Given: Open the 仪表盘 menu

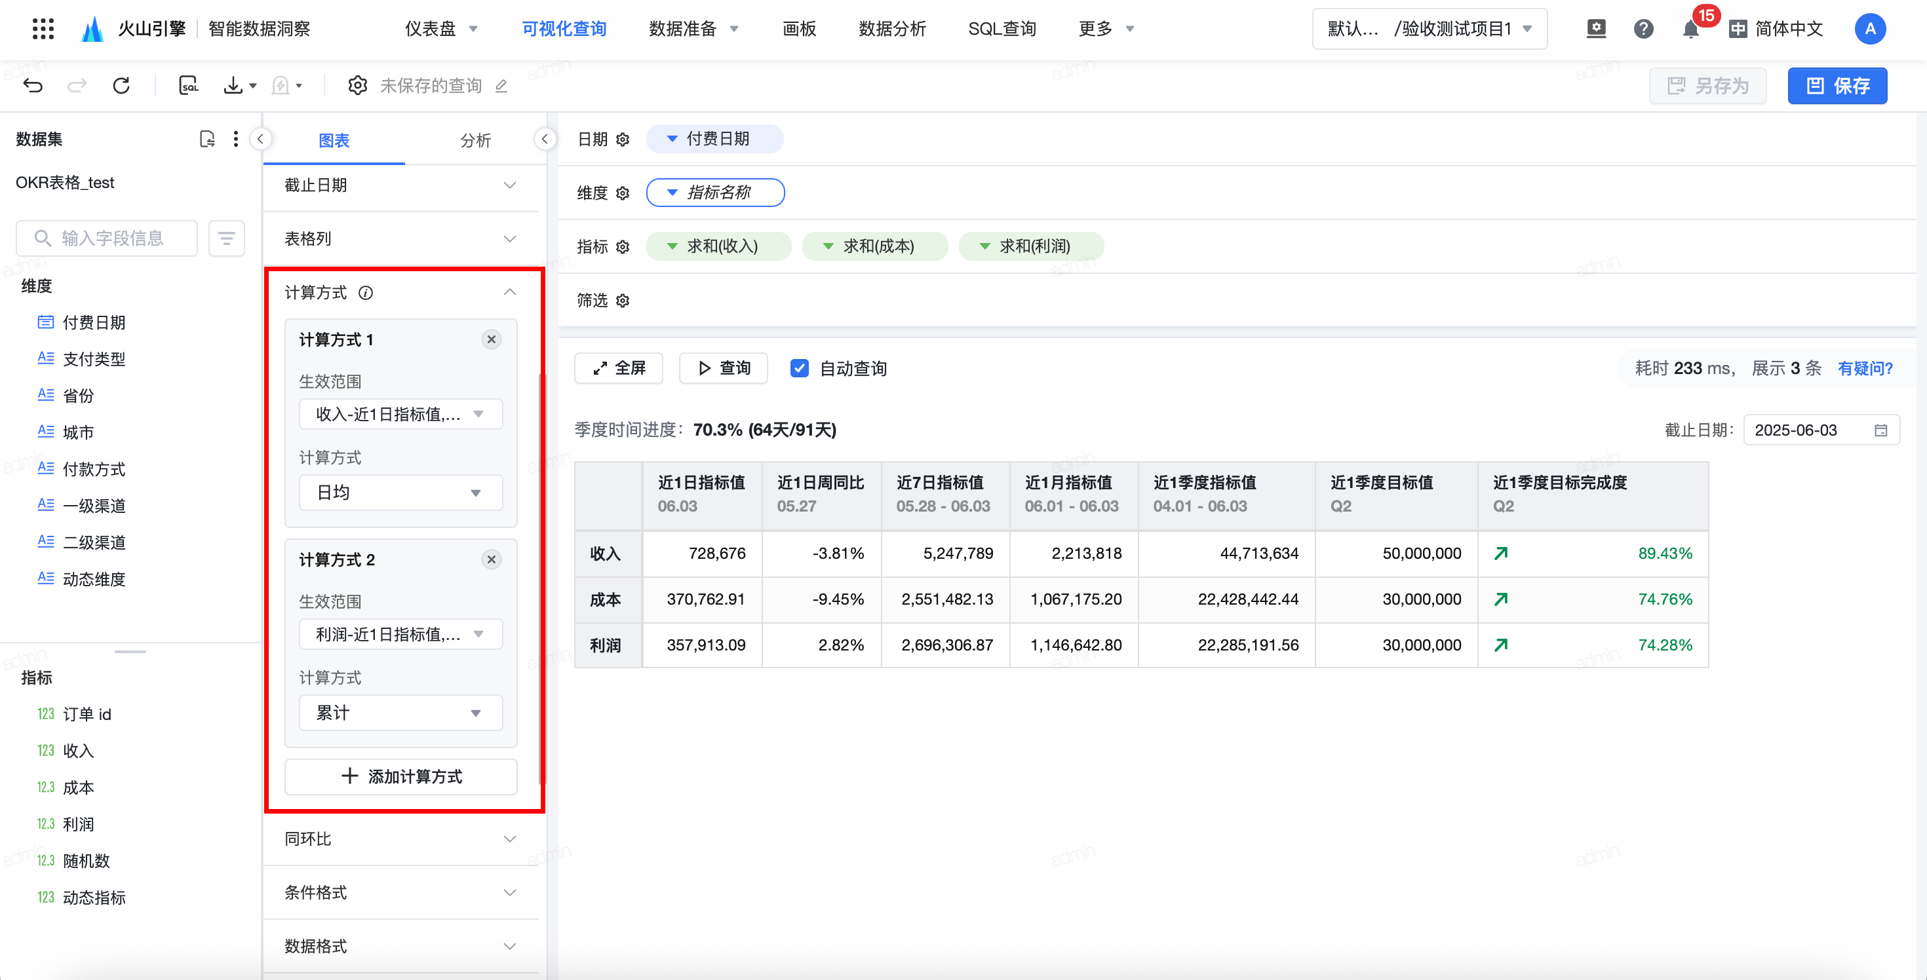Looking at the screenshot, I should [440, 29].
